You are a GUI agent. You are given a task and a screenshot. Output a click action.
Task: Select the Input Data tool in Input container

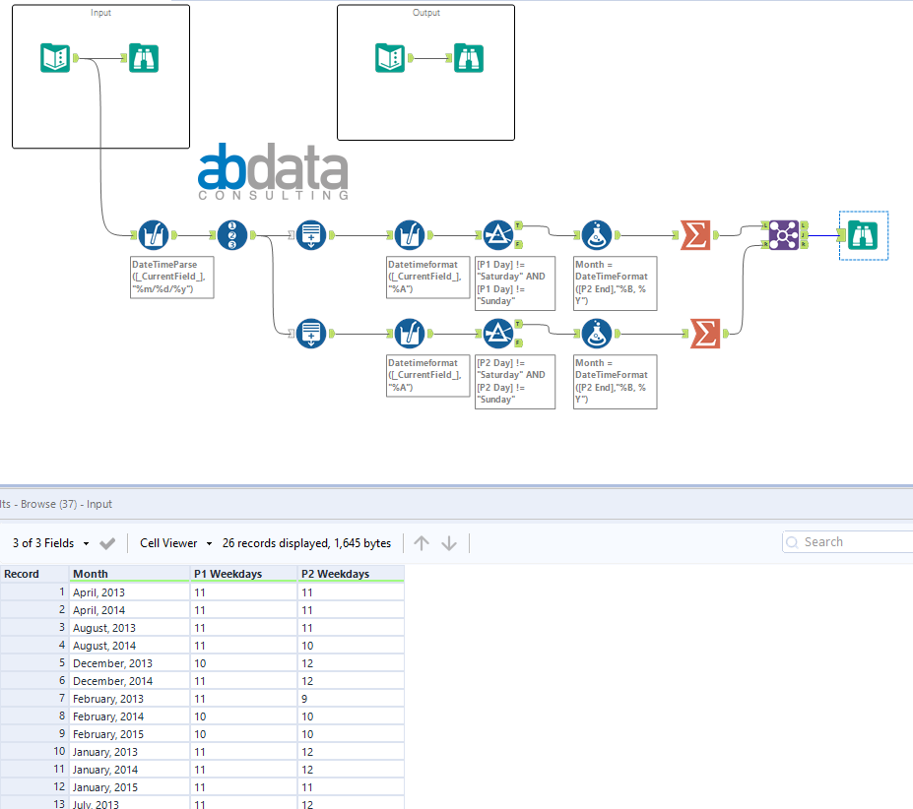click(55, 58)
